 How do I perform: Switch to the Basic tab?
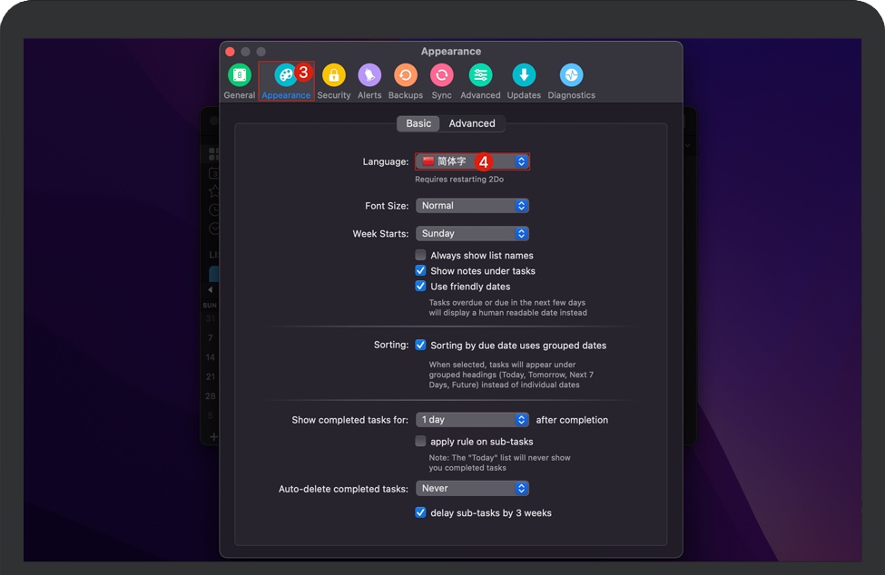(x=418, y=123)
